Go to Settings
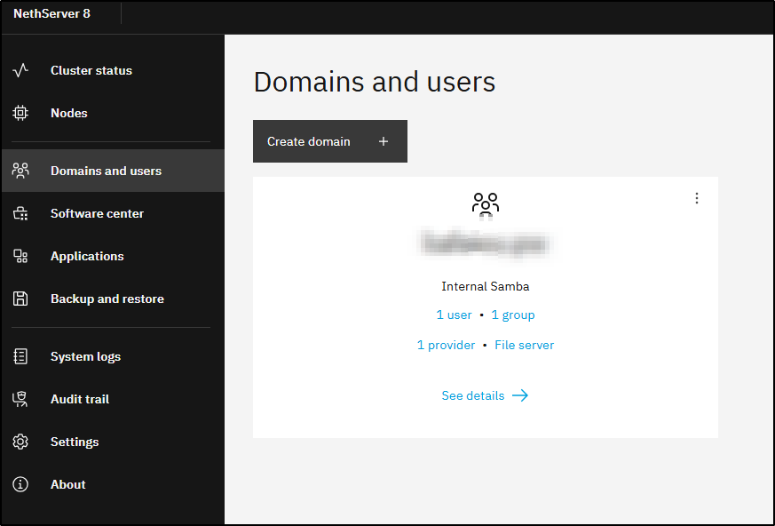The width and height of the screenshot is (775, 526). pyautogui.click(x=113, y=442)
